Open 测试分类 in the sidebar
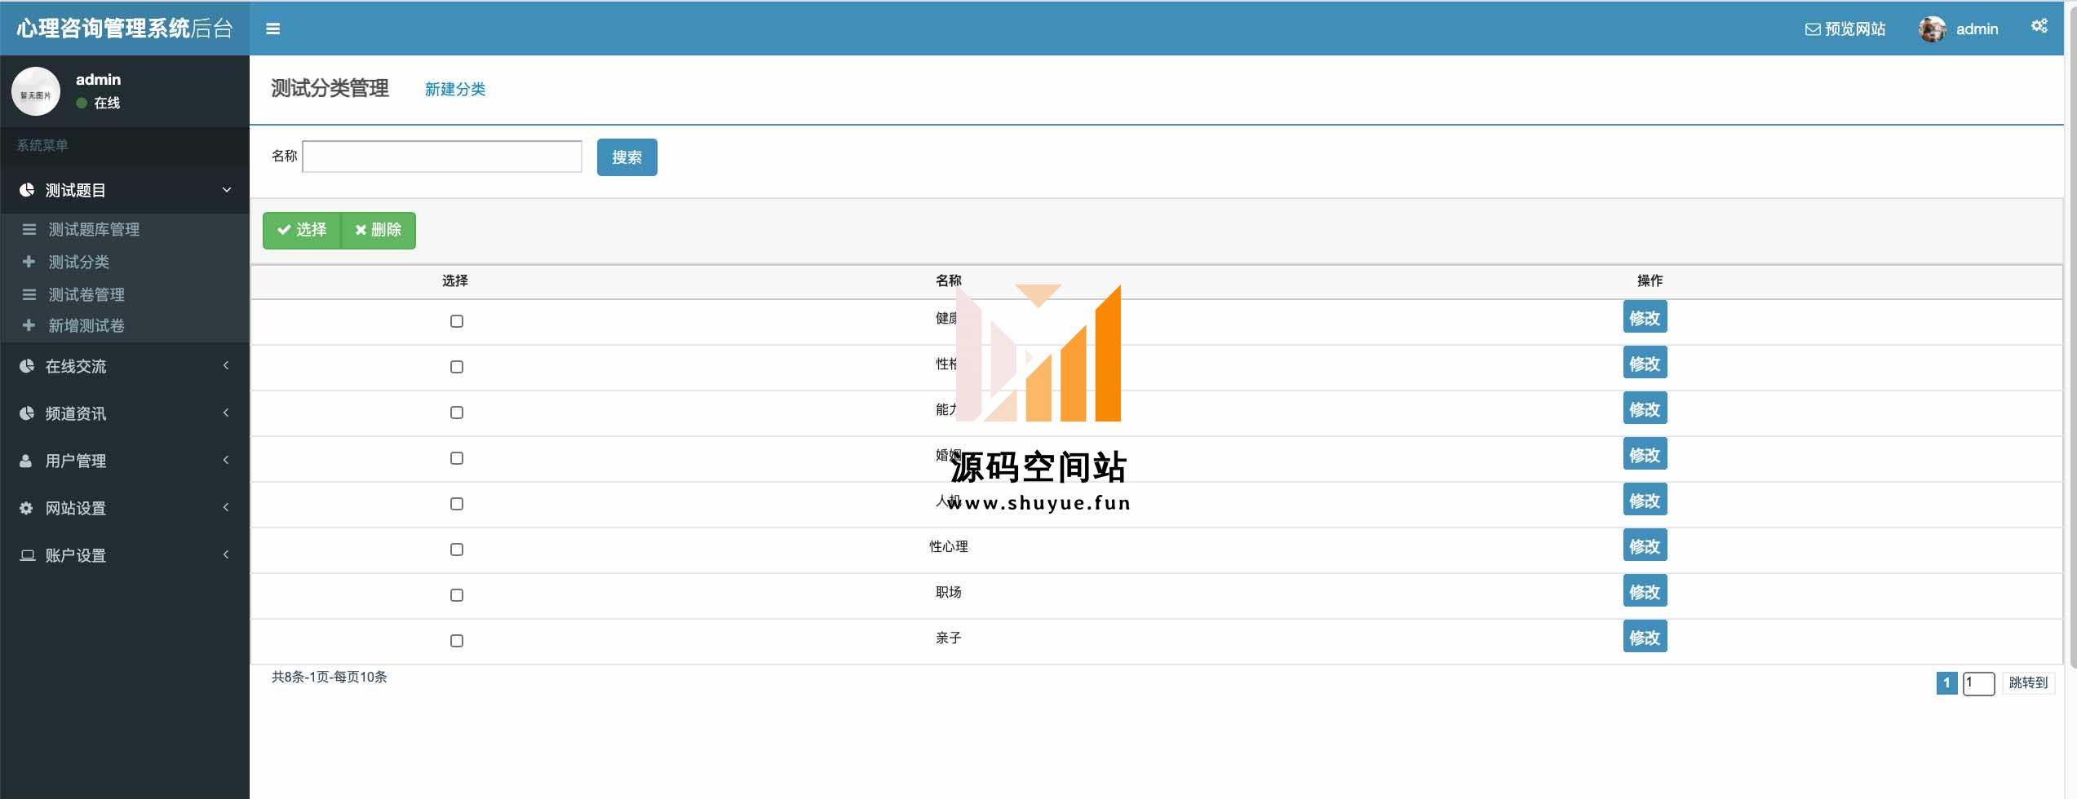 click(79, 262)
